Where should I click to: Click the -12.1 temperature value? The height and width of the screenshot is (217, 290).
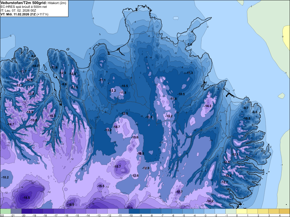pos(235,154)
